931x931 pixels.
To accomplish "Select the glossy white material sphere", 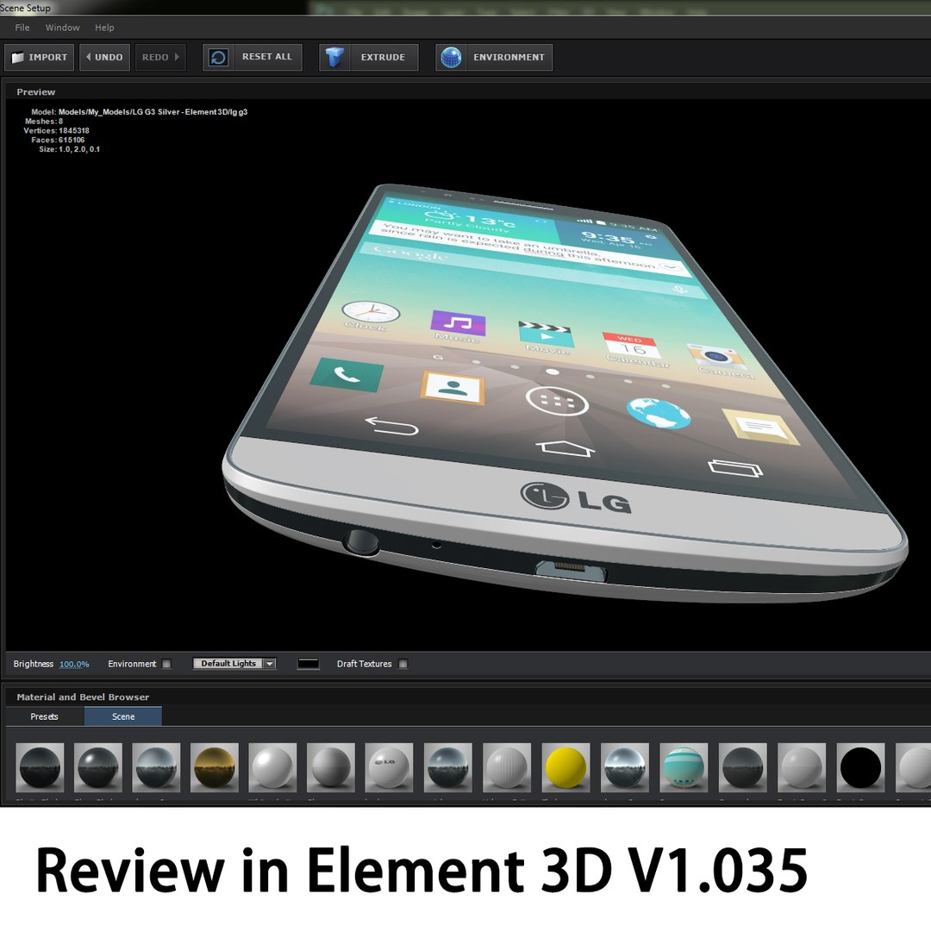I will click(272, 767).
